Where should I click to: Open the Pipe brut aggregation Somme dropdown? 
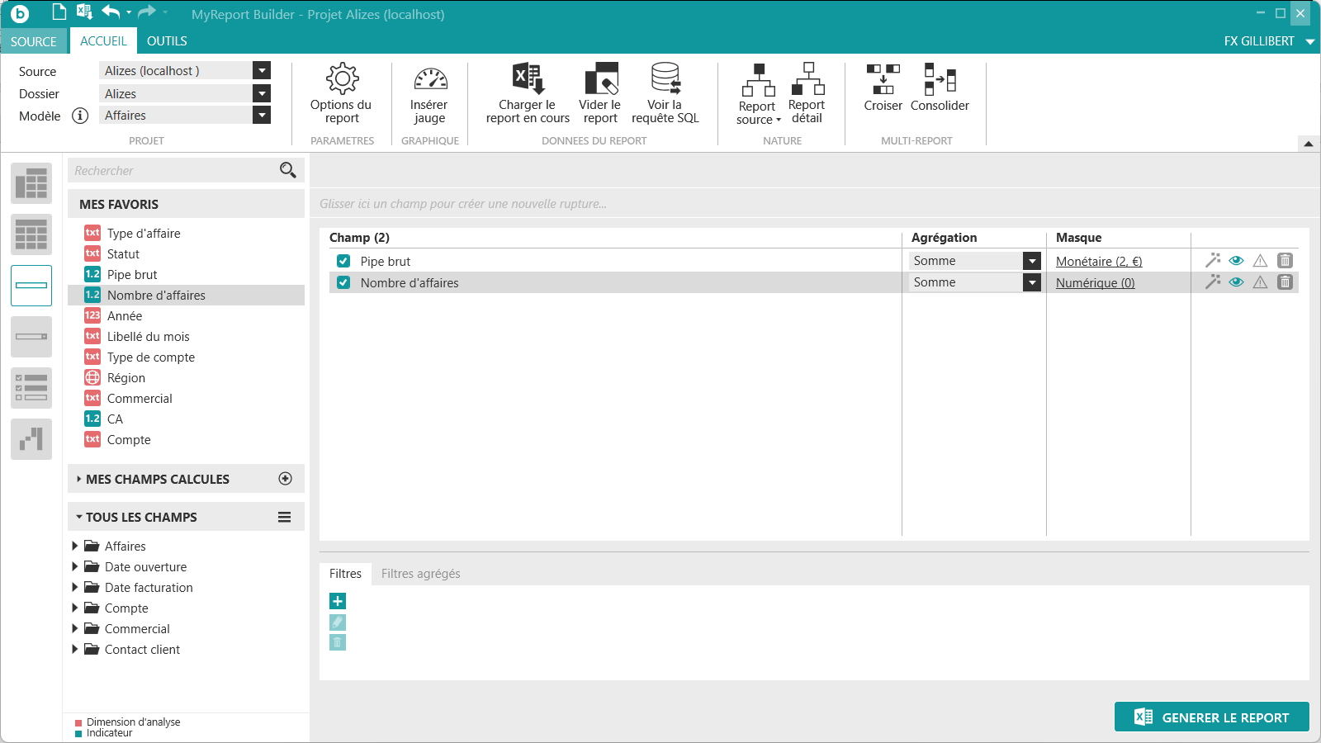pyautogui.click(x=1031, y=261)
